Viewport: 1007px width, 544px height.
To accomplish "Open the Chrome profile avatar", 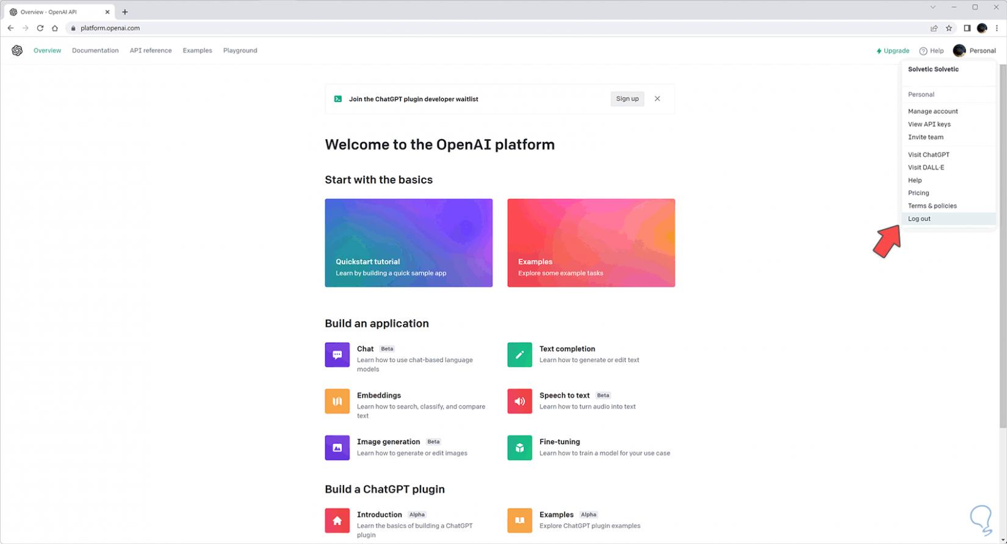I will tap(982, 28).
